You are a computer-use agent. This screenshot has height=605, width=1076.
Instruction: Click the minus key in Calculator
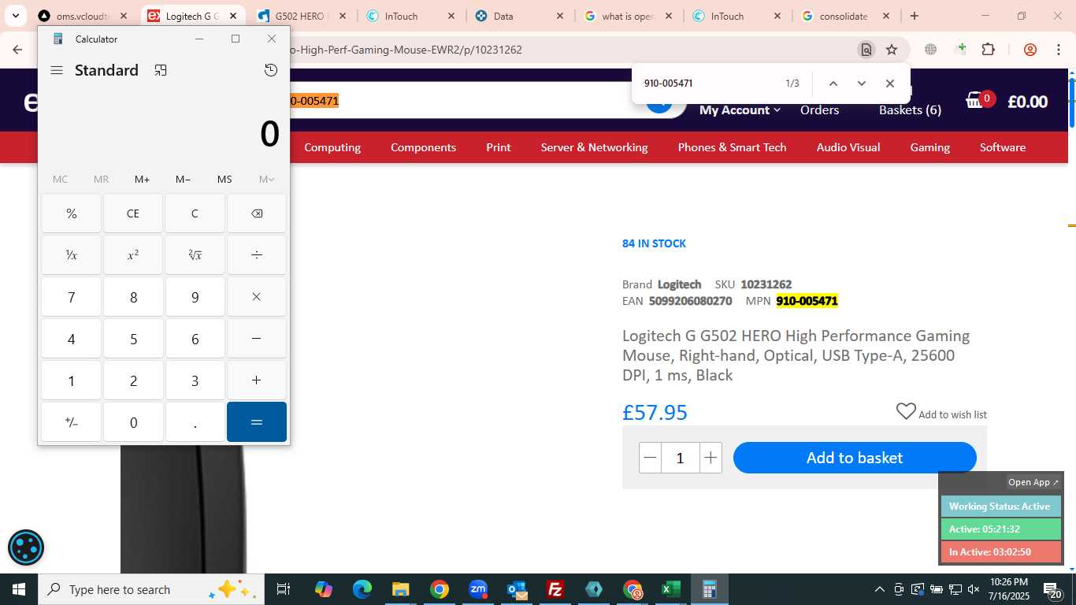click(x=257, y=339)
